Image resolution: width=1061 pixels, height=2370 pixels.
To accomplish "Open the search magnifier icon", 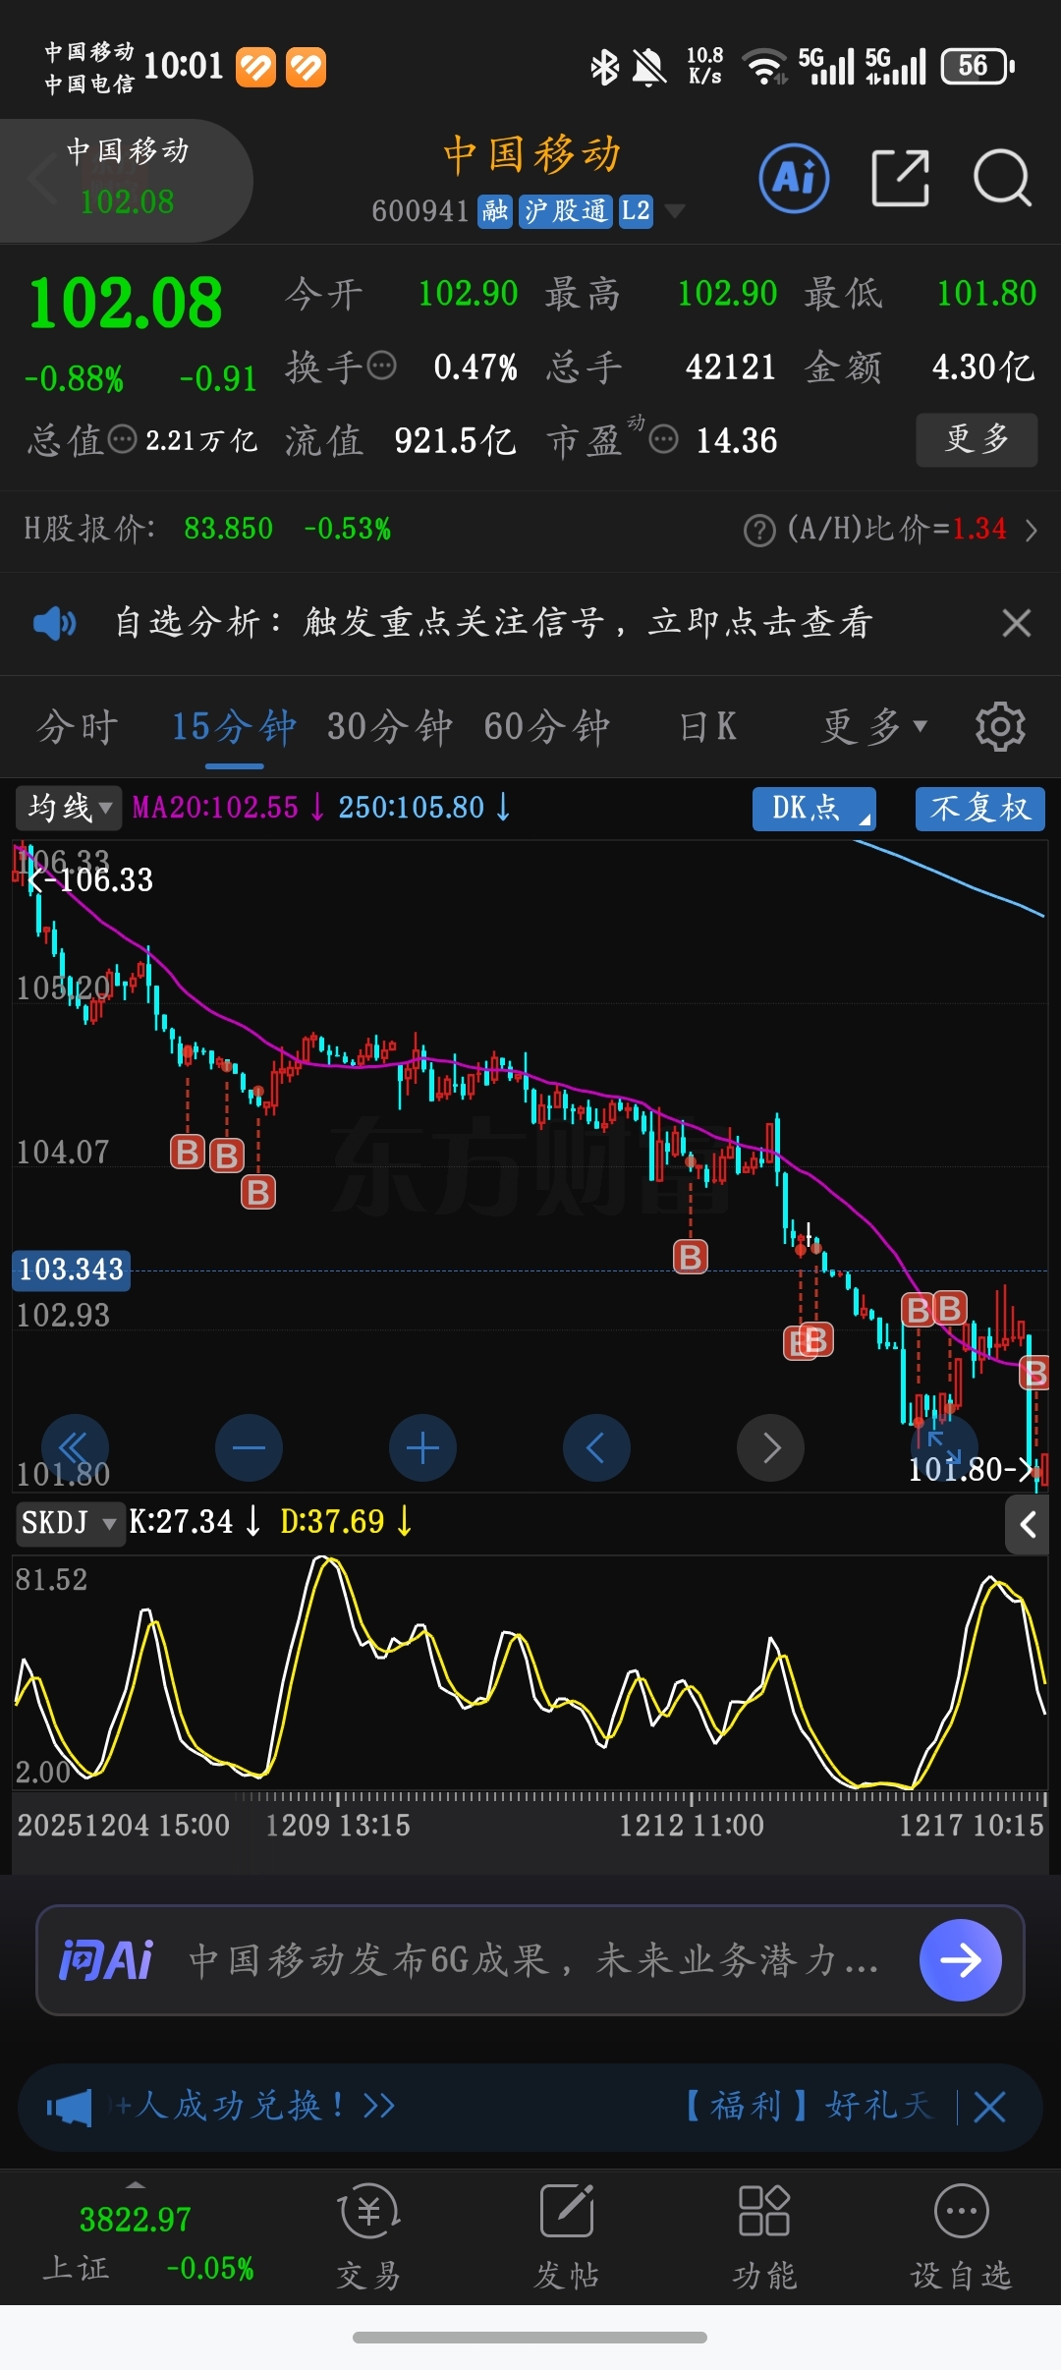I will tap(1002, 179).
